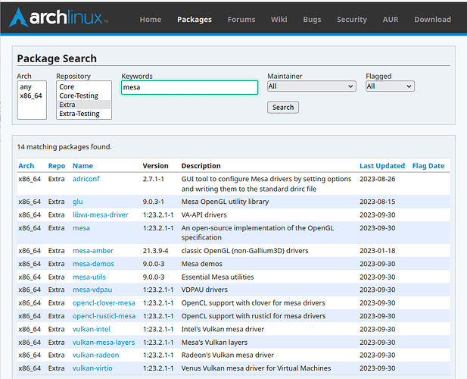Image resolution: width=467 pixels, height=379 pixels.
Task: Click the Arch Linux logo
Action: [x=58, y=17]
